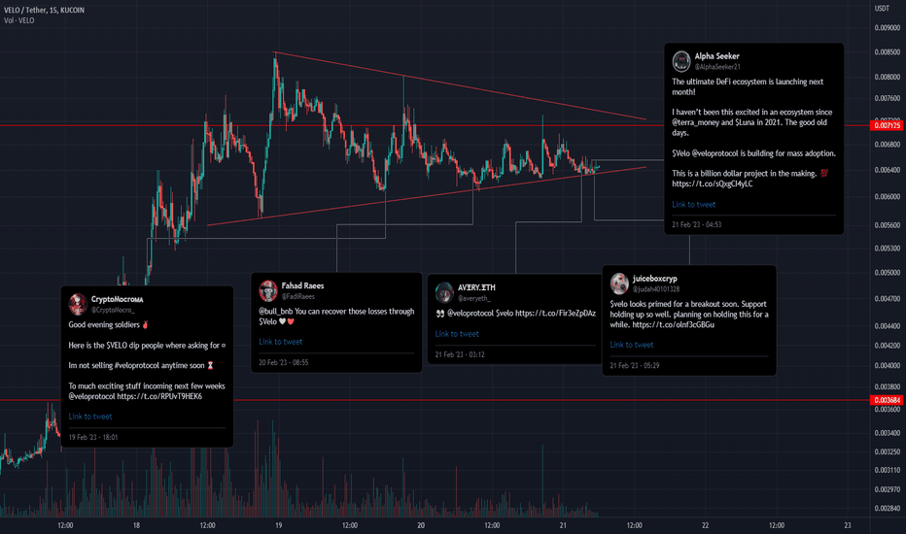Image resolution: width=906 pixels, height=534 pixels.
Task: Click the Alpha Seeker display name
Action: pos(717,56)
